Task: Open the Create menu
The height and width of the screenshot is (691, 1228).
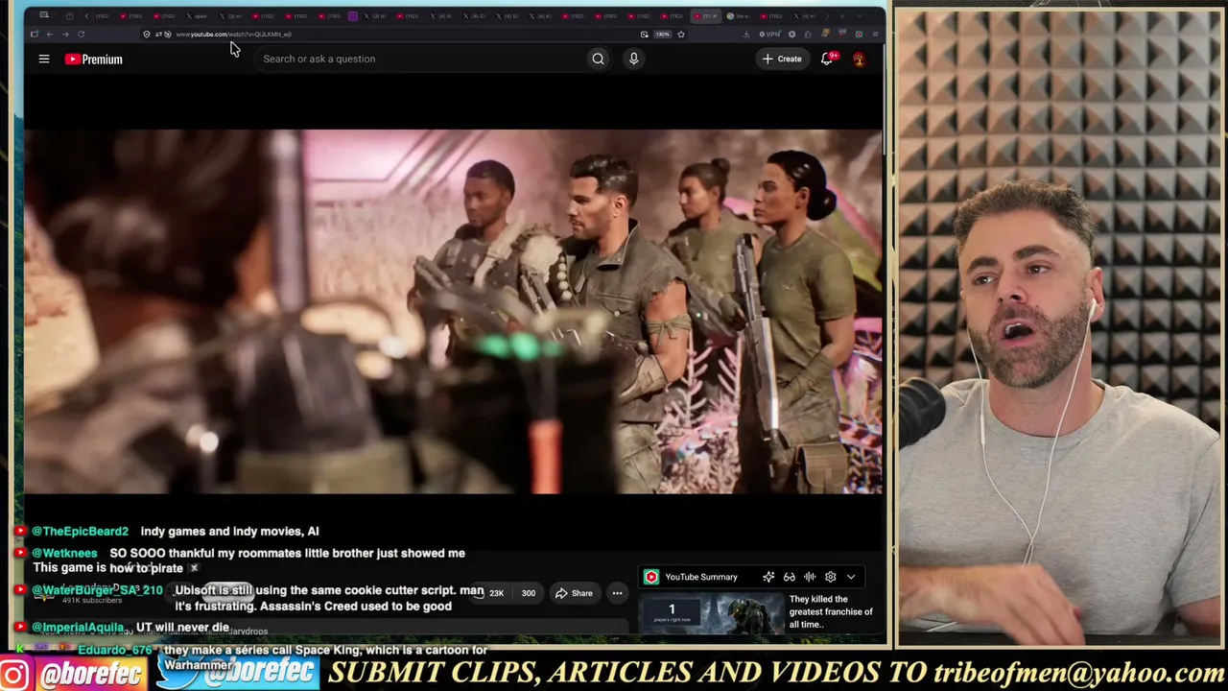Action: (782, 59)
